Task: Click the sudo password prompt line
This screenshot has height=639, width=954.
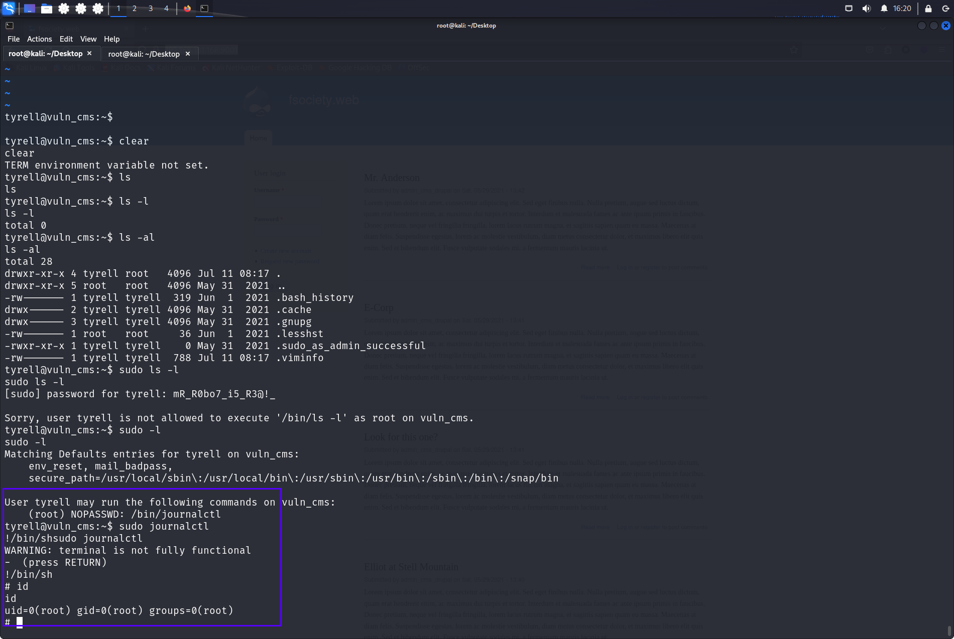Action: (140, 394)
